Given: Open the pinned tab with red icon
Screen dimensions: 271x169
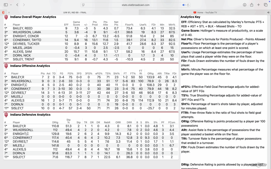Looking at the screenshot, I should pos(3,12).
